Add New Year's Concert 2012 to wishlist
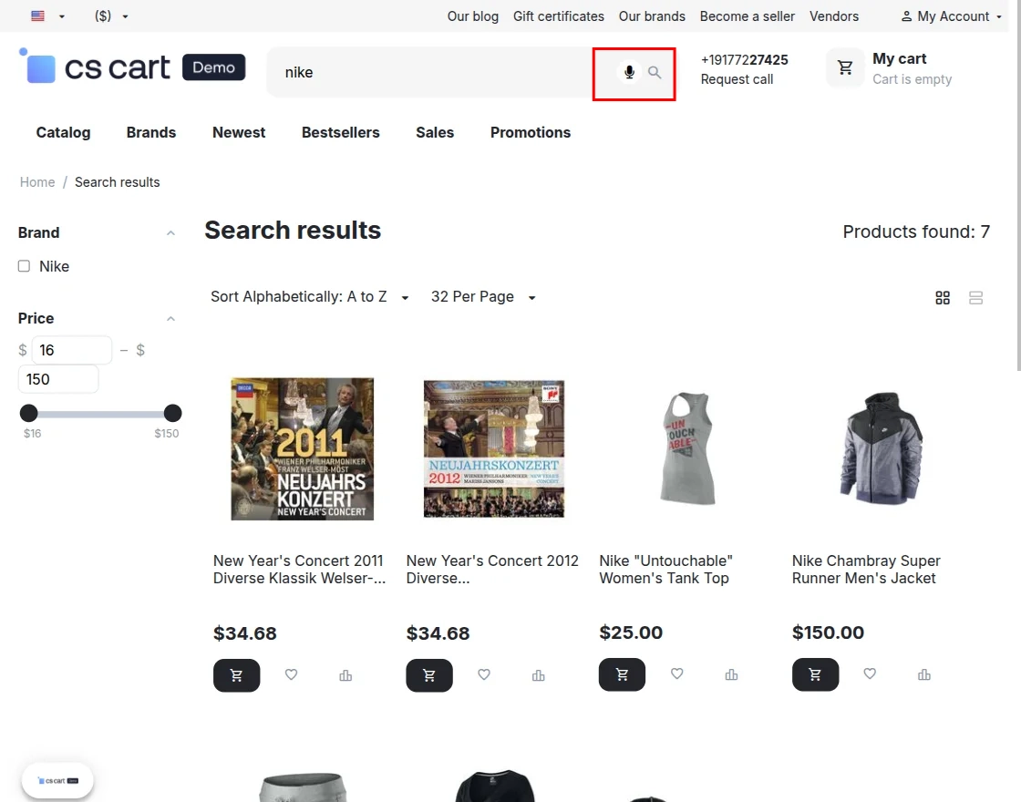The width and height of the screenshot is (1021, 802). 484,674
